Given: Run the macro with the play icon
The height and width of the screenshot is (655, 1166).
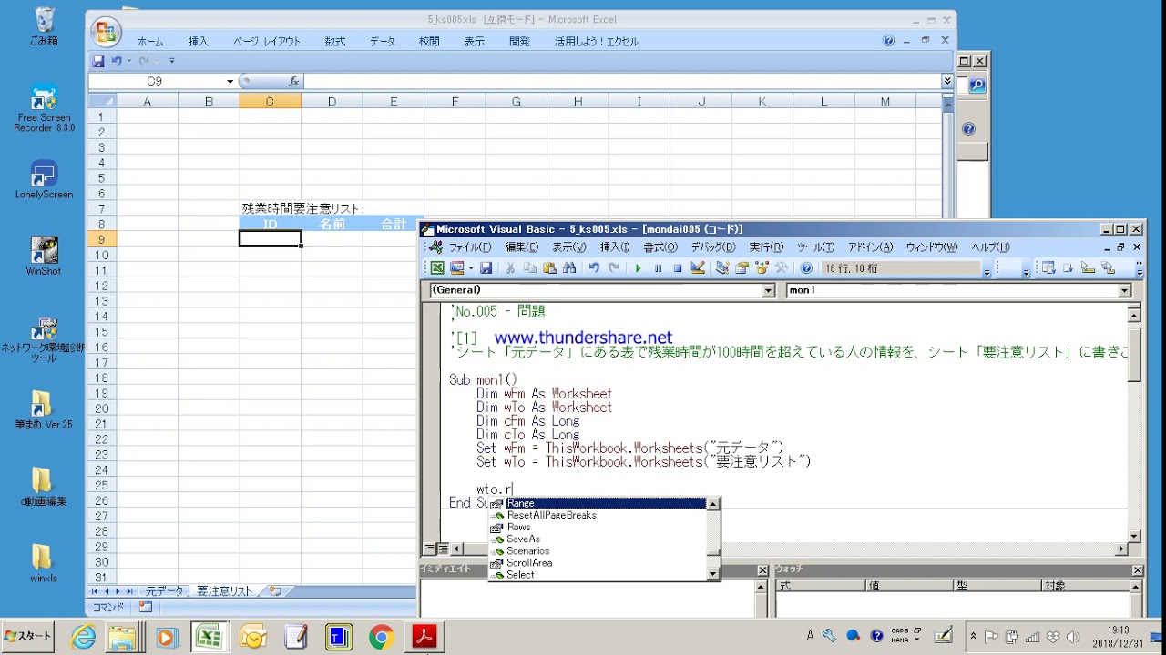Looking at the screenshot, I should (638, 268).
